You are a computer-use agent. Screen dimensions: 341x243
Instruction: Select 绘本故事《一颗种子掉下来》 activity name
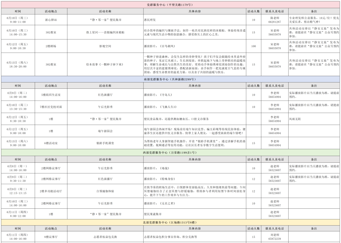pyautogui.click(x=105, y=65)
